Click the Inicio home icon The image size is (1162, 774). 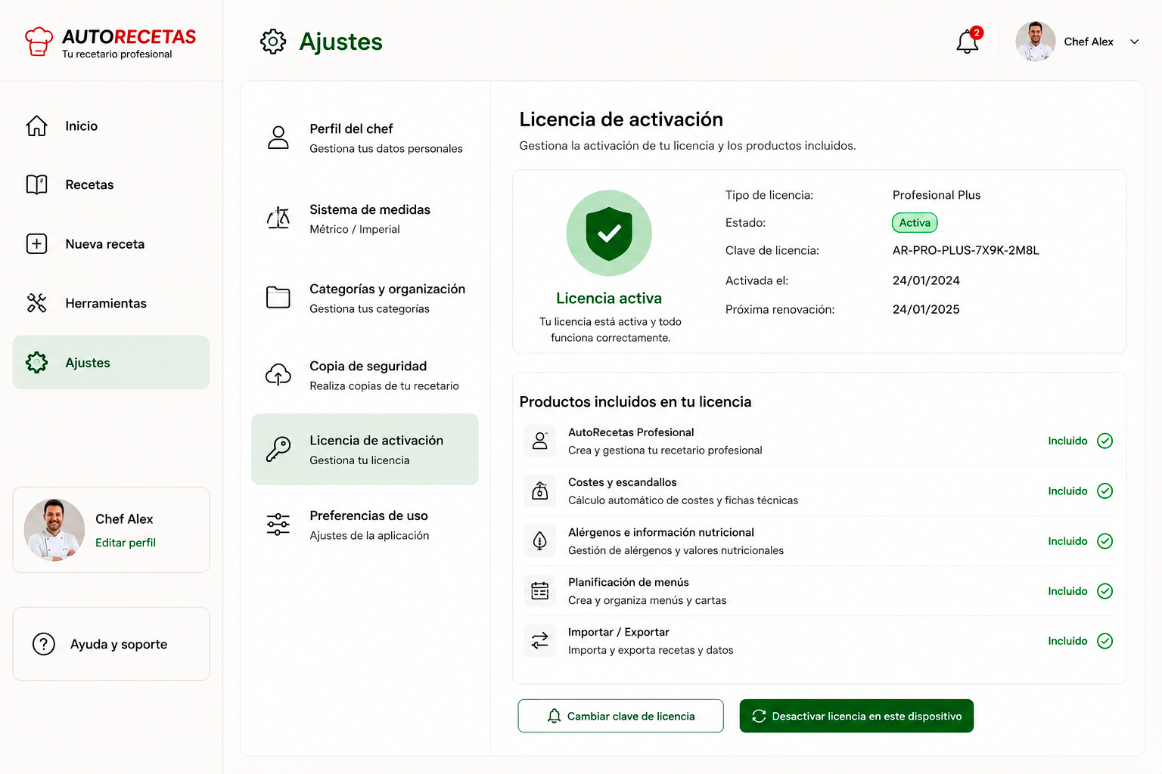pyautogui.click(x=36, y=125)
